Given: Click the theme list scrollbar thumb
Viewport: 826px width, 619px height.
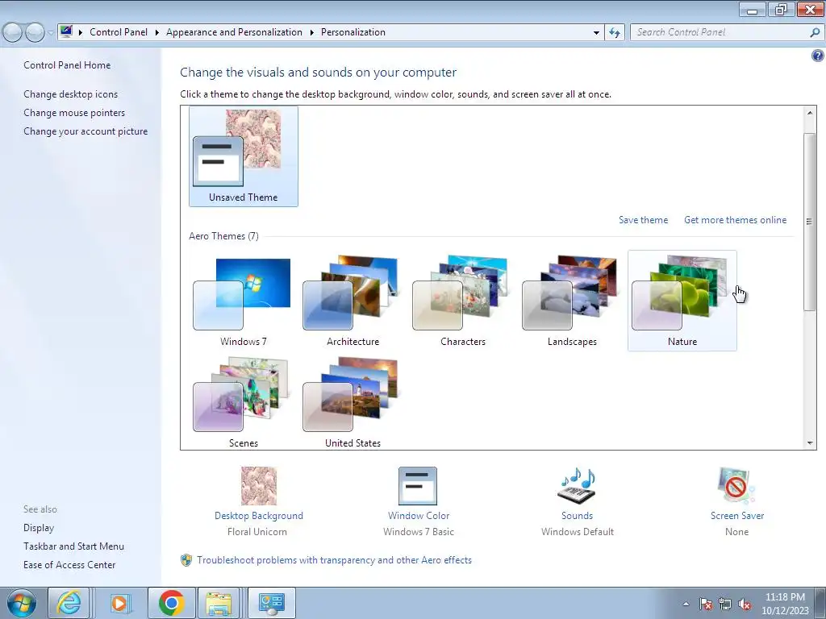Looking at the screenshot, I should coord(810,222).
